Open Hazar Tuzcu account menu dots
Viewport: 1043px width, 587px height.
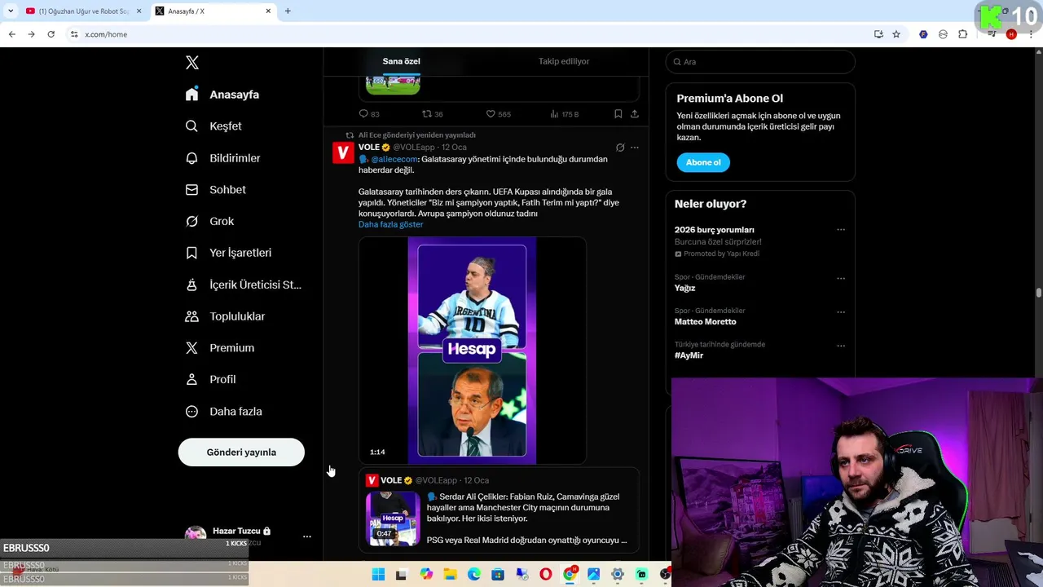(x=306, y=536)
